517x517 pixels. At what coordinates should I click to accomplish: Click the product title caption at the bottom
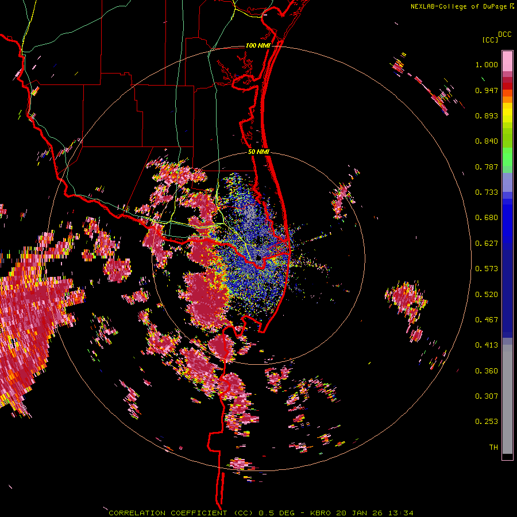(261, 513)
